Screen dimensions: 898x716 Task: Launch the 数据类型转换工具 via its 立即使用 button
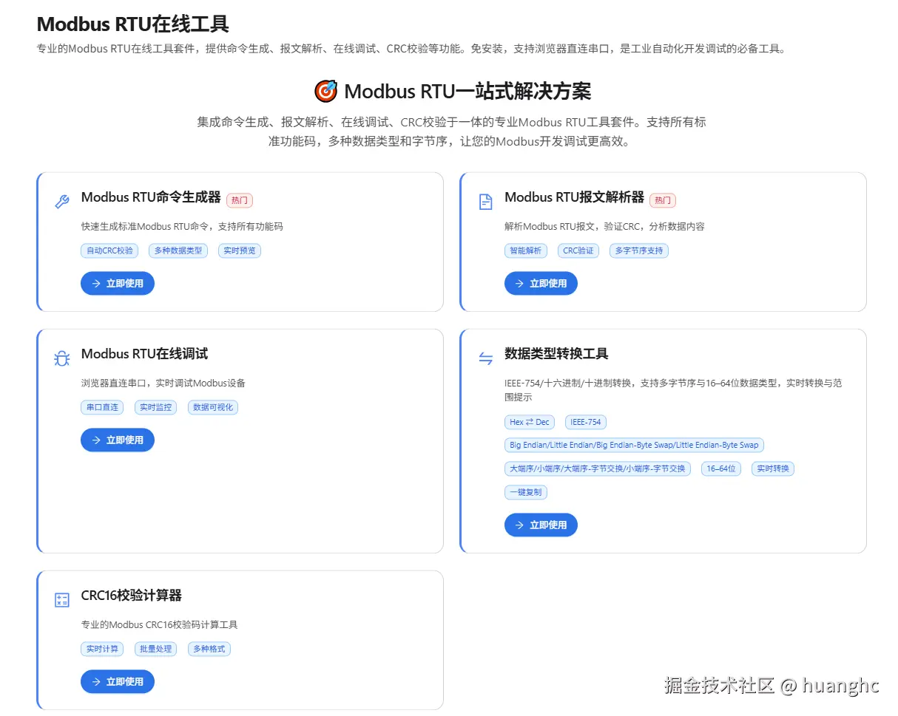click(541, 525)
